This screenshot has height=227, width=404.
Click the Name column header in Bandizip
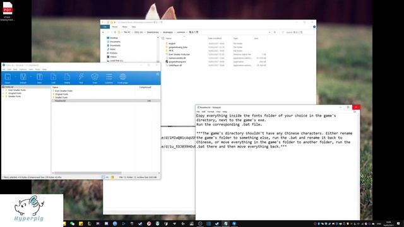(56, 87)
